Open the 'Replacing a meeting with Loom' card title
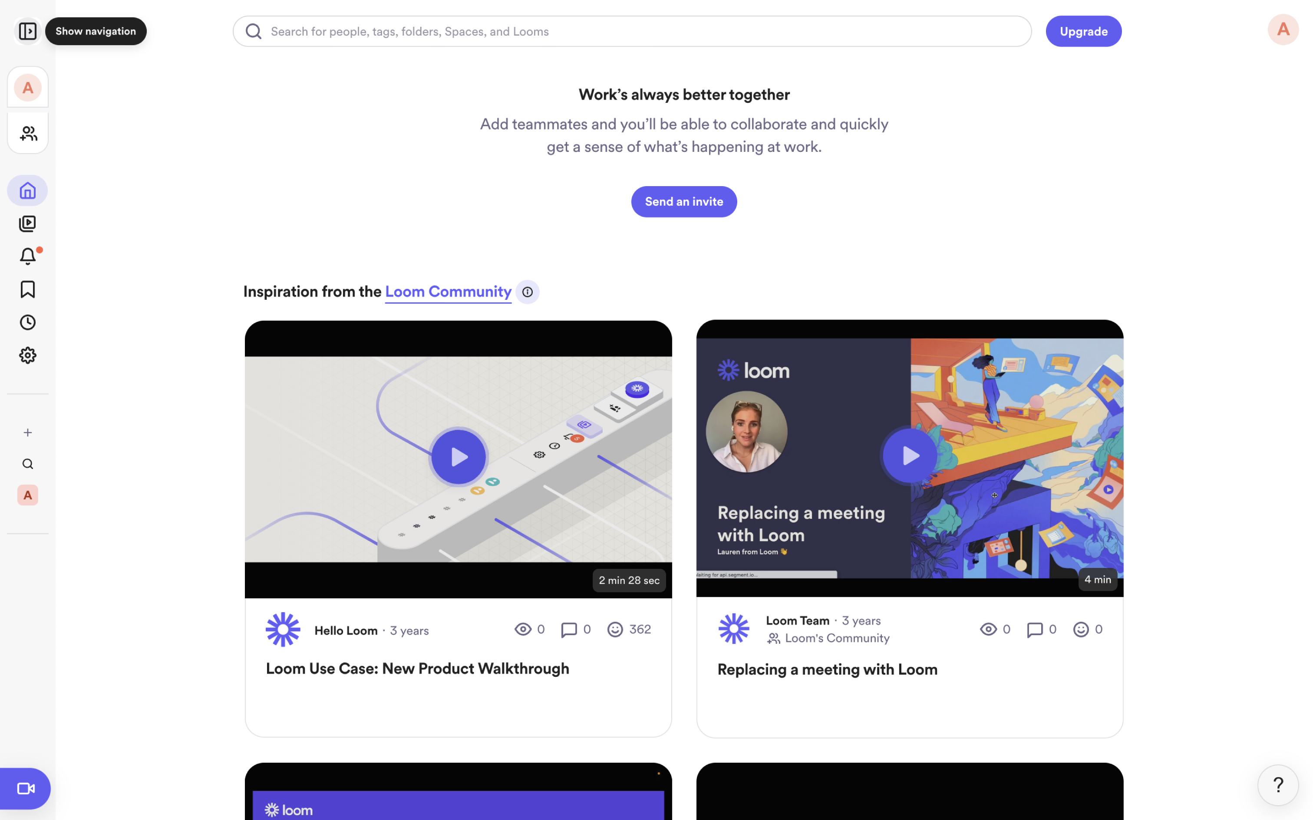This screenshot has width=1313, height=820. tap(827, 670)
